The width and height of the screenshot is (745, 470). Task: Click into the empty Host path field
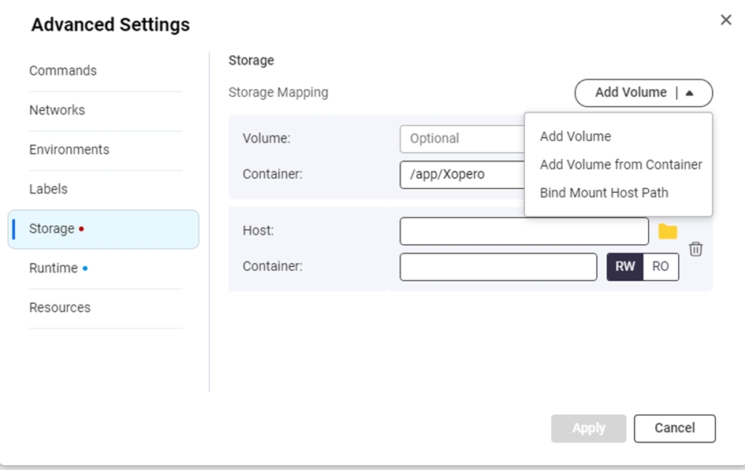[523, 231]
